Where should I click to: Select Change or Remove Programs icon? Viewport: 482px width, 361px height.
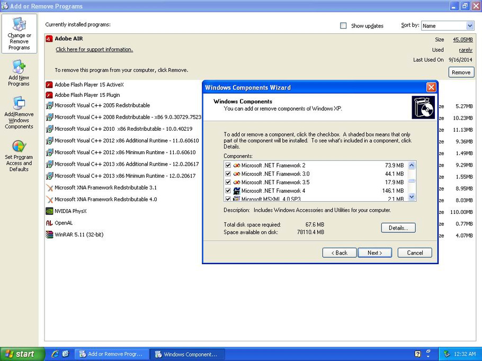click(x=19, y=34)
